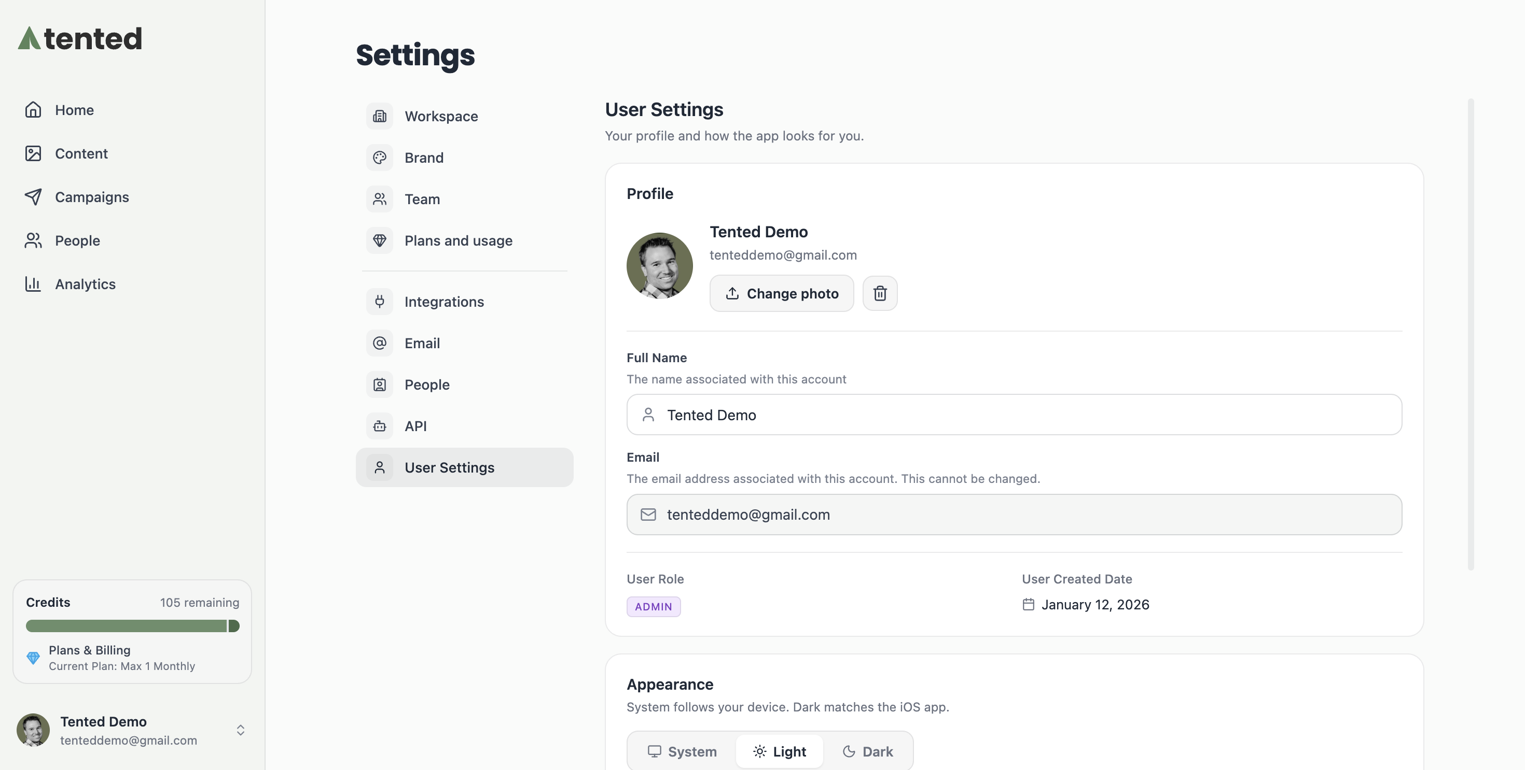Click the tented logo
Image resolution: width=1525 pixels, height=770 pixels.
(80, 38)
